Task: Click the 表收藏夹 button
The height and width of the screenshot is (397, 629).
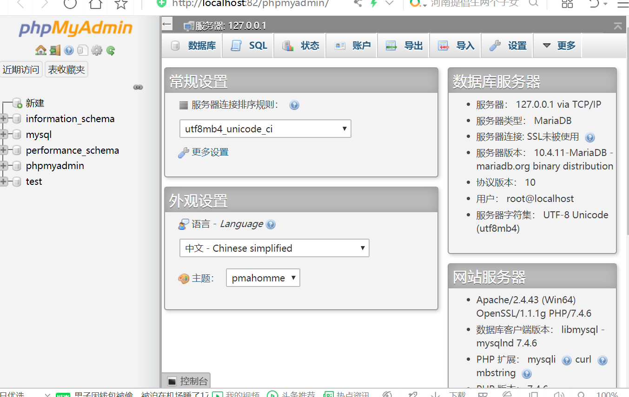Action: tap(66, 70)
